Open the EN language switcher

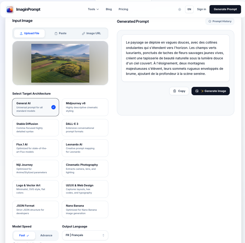click(x=189, y=9)
